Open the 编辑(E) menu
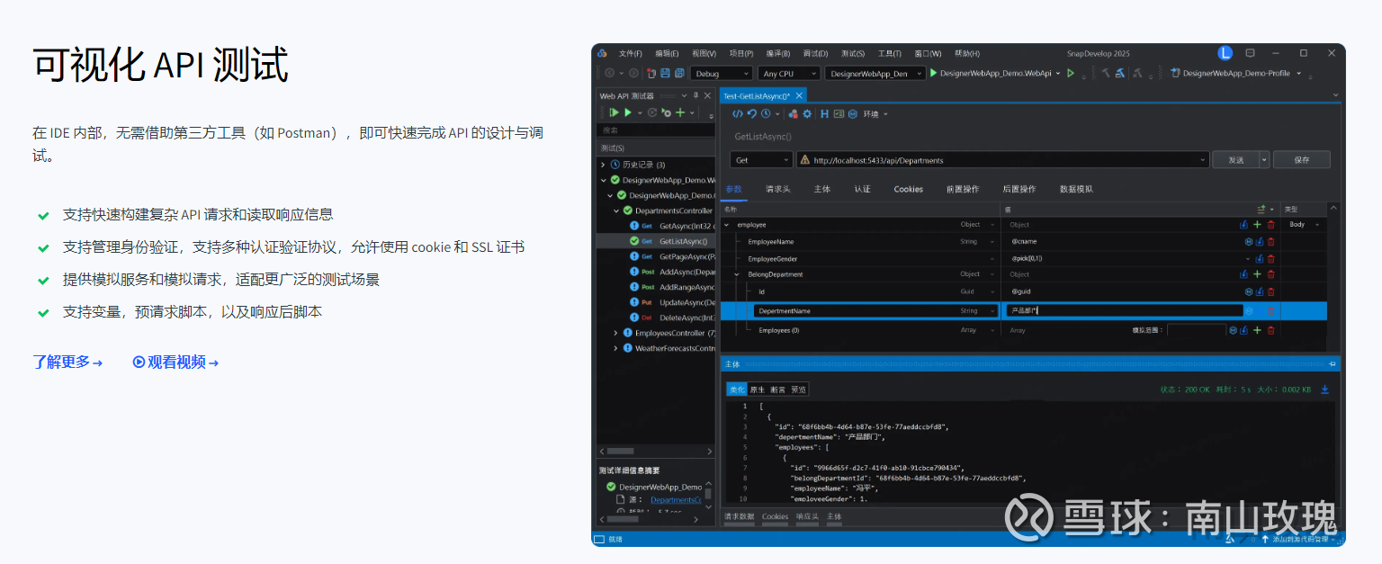The height and width of the screenshot is (564, 1382). click(667, 53)
